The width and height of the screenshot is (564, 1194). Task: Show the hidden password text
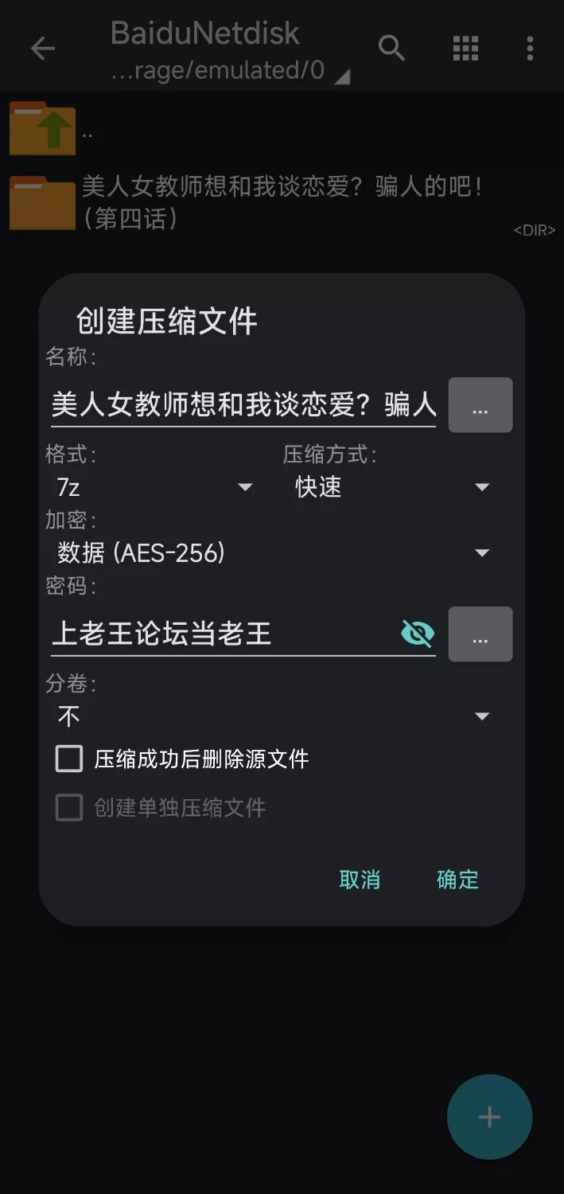417,633
